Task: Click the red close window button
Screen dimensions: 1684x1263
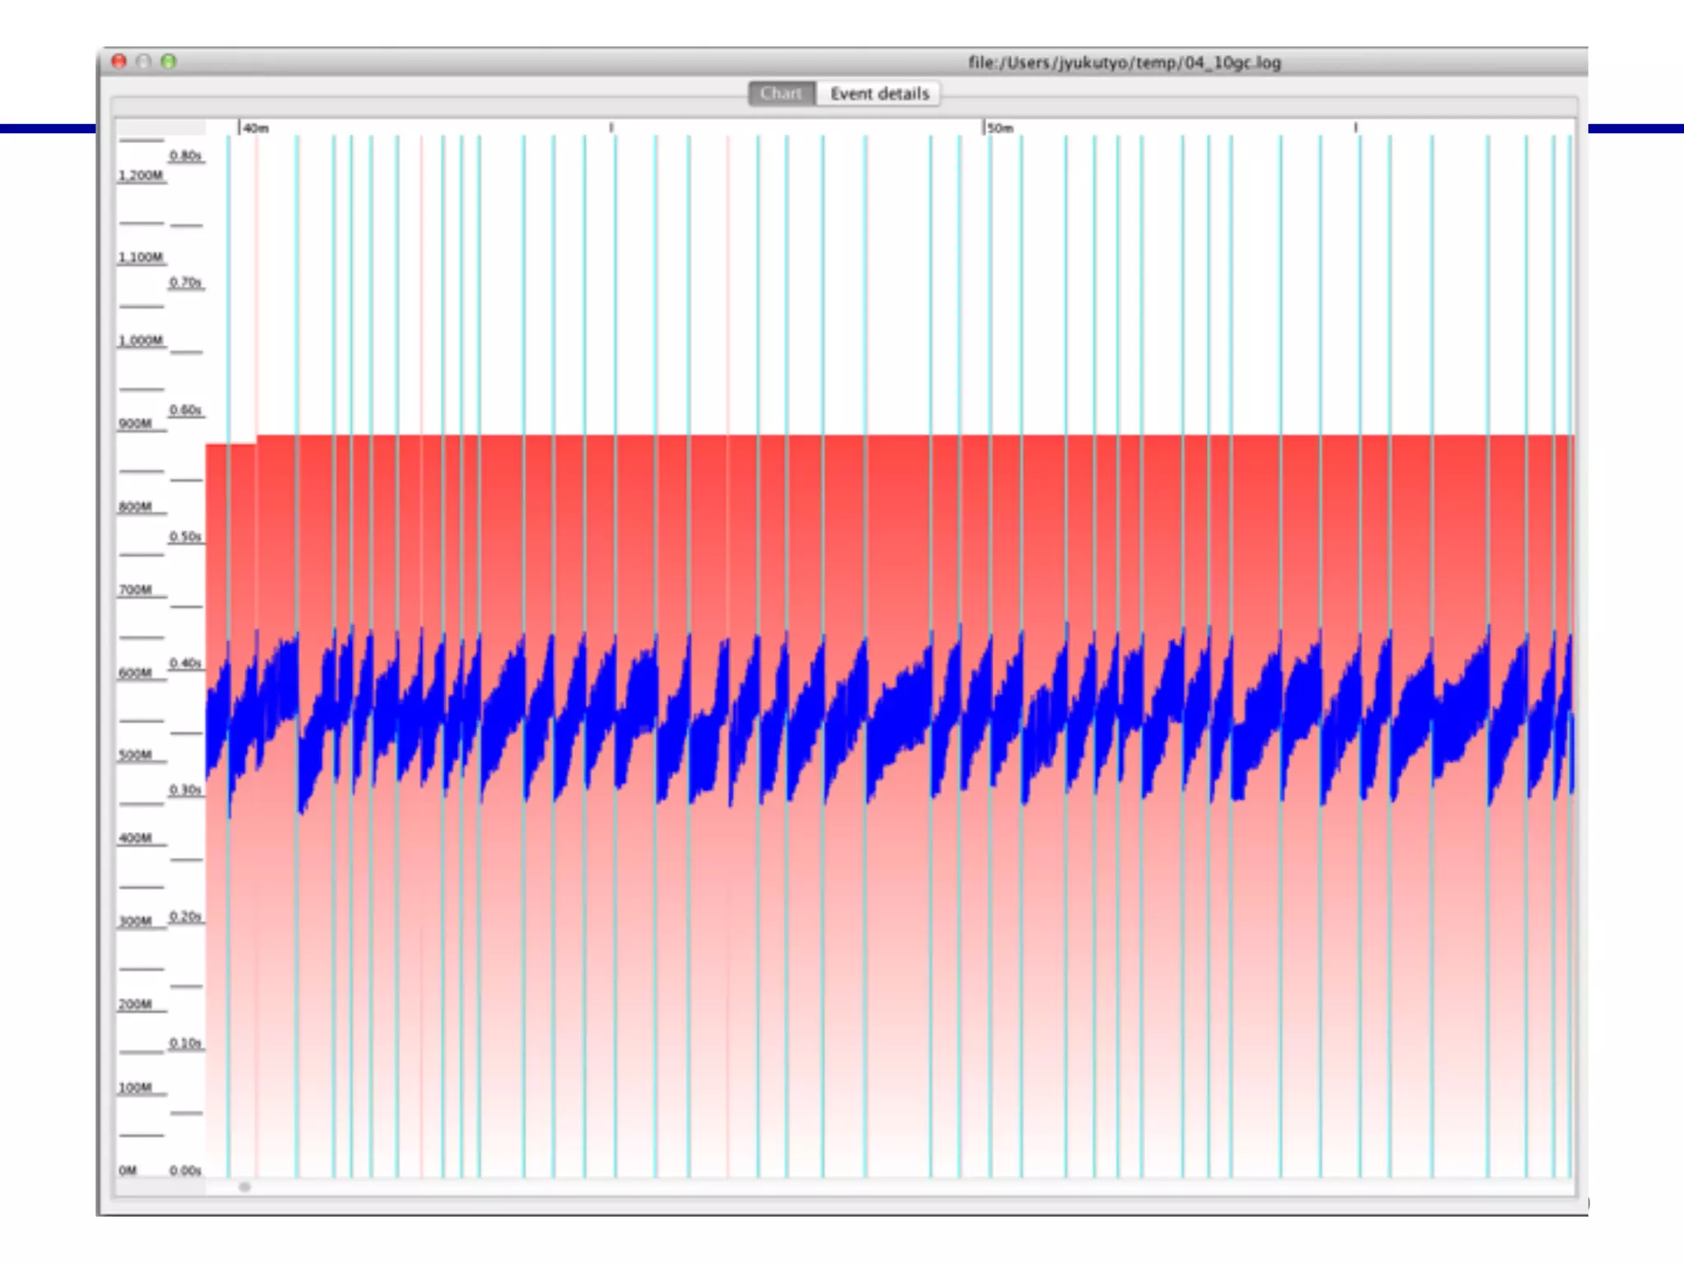Action: coord(119,62)
